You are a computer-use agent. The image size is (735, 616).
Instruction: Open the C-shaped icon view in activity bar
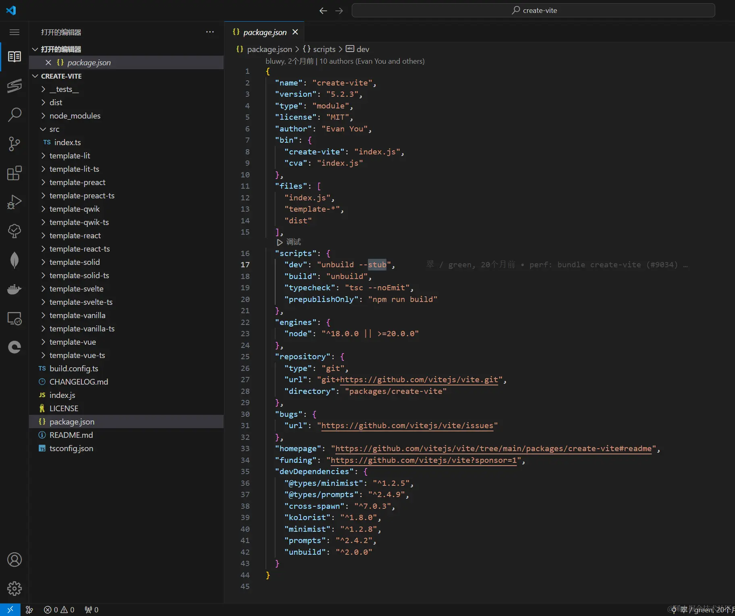pos(15,347)
